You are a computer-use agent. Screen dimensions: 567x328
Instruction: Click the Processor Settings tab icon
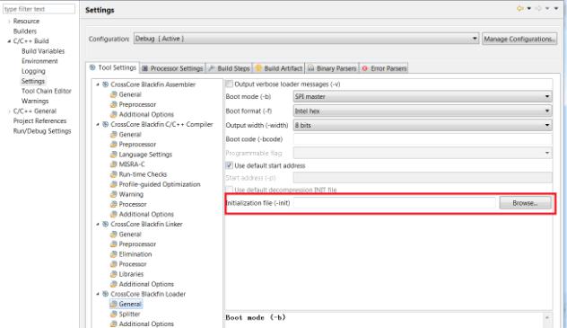pyautogui.click(x=145, y=68)
